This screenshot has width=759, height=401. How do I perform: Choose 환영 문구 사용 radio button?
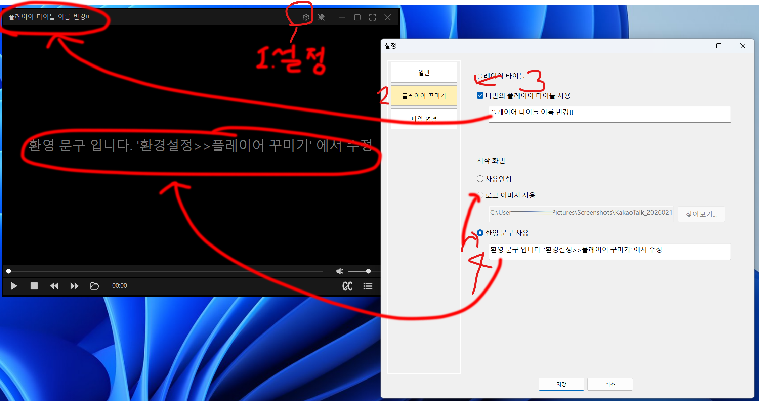point(480,233)
